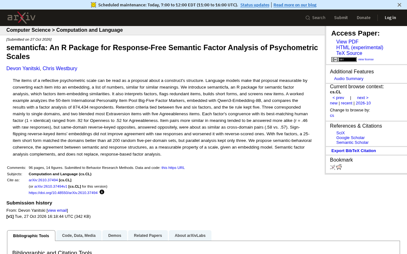The width and height of the screenshot is (407, 254).
Task: Open 'this https URL' data and code link
Action: (173, 168)
